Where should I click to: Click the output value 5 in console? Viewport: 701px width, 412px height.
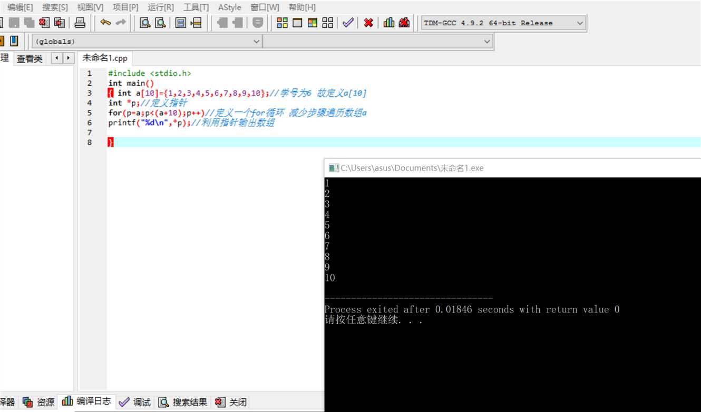(327, 225)
